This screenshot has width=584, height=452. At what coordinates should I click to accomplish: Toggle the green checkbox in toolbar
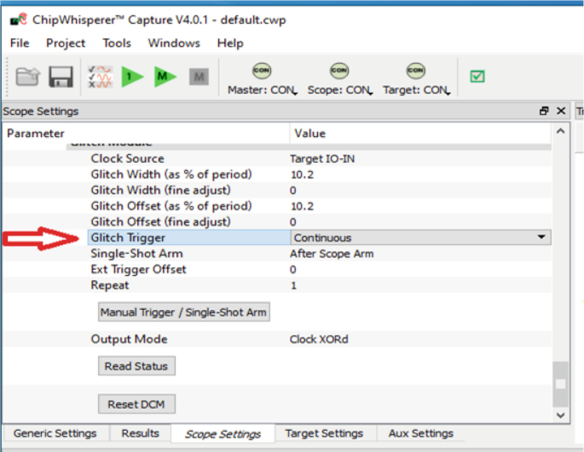[x=477, y=77]
